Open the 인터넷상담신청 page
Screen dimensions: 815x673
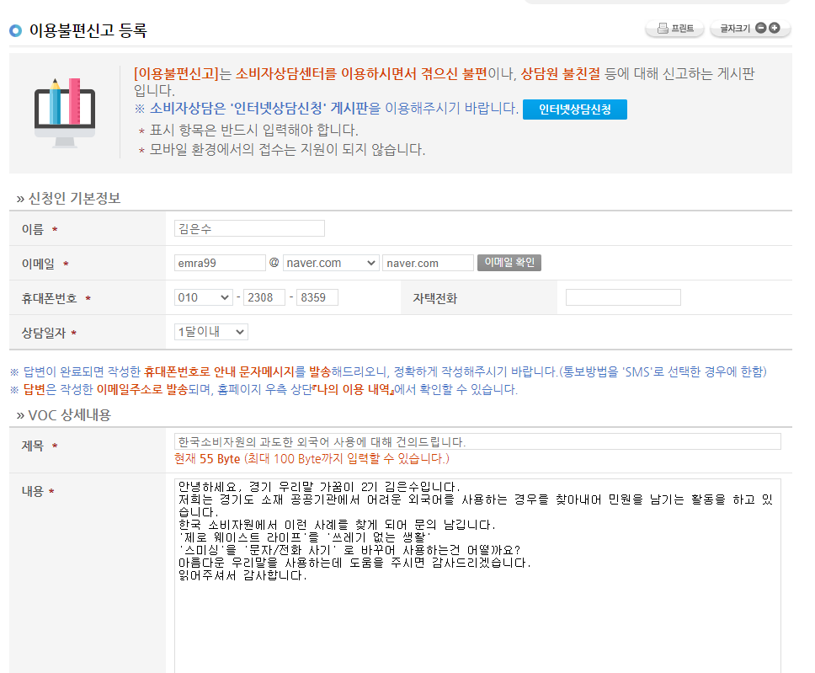[574, 109]
